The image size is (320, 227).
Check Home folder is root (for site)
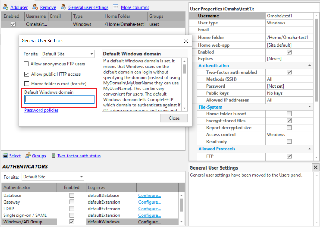coord(26,84)
